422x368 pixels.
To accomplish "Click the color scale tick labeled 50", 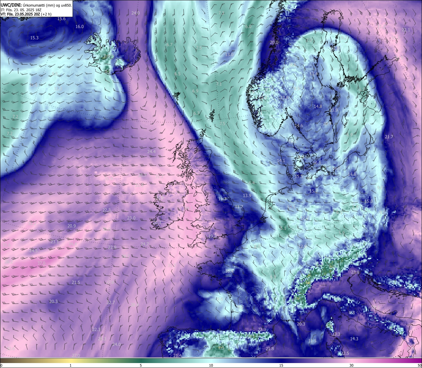I will pyautogui.click(x=419, y=365).
